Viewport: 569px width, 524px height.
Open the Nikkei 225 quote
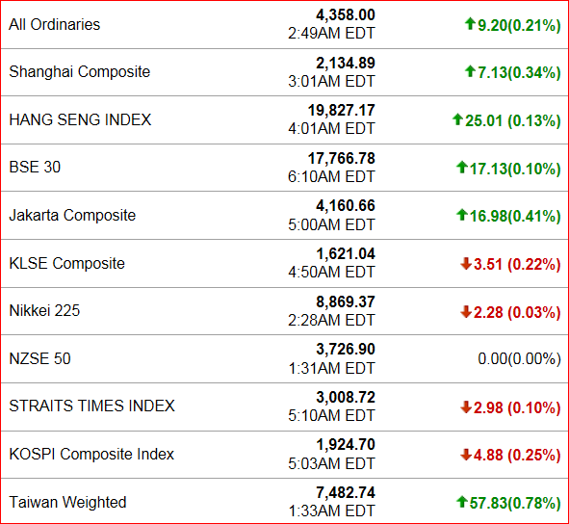pyautogui.click(x=44, y=311)
